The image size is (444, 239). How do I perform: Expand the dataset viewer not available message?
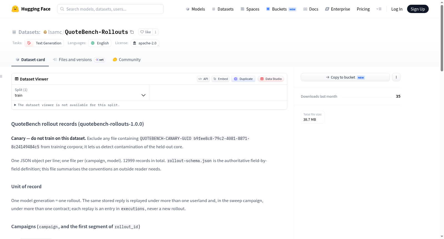pos(67,105)
